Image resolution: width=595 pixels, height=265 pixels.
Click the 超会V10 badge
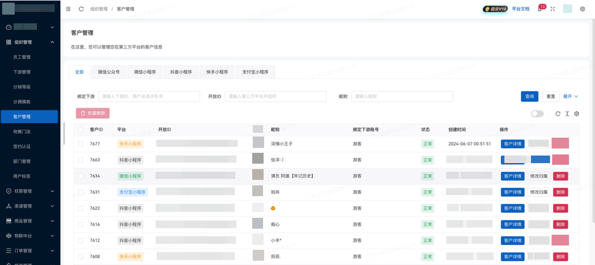point(495,9)
